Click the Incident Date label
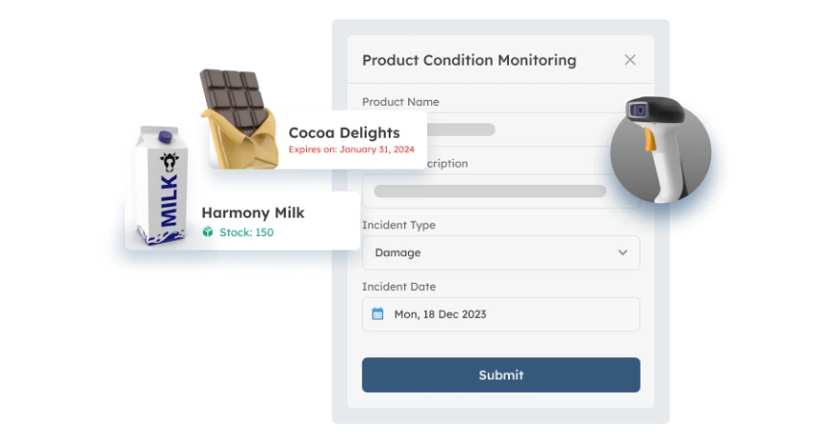The width and height of the screenshot is (815, 443). point(398,286)
